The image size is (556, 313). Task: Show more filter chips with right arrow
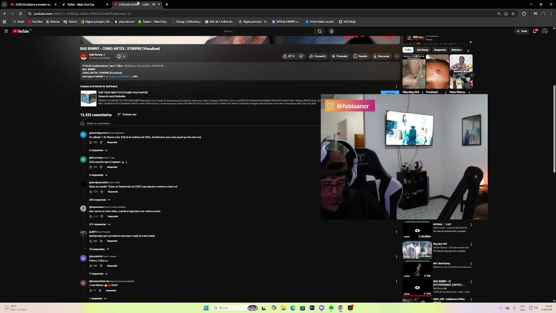468,50
